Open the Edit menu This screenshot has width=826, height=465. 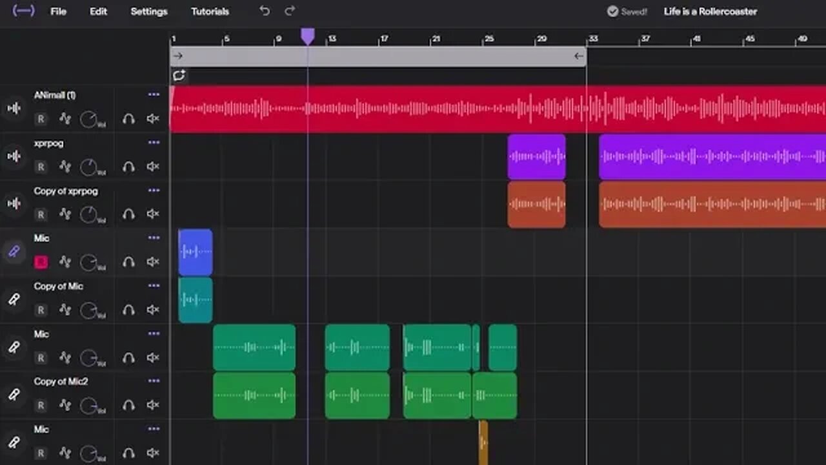[x=98, y=12]
